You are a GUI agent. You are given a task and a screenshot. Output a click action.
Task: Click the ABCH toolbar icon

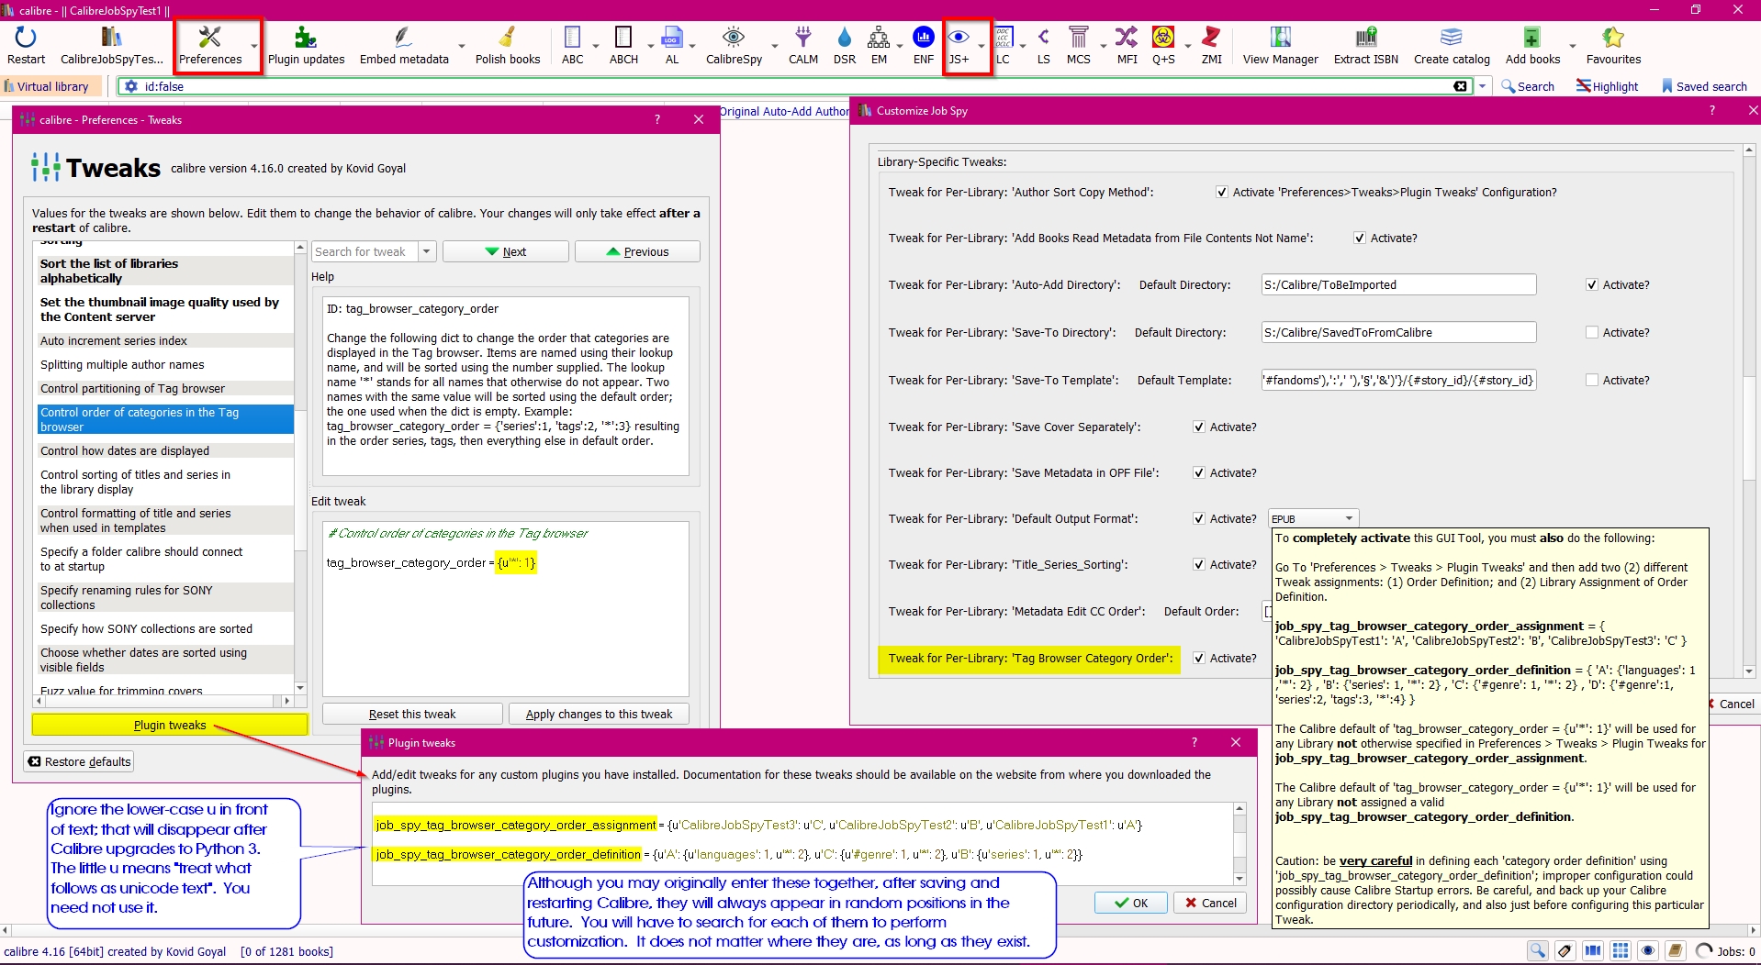coord(623,46)
